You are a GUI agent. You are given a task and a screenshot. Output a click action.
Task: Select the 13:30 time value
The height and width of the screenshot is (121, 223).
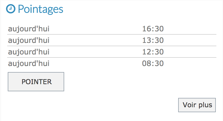click(x=153, y=40)
